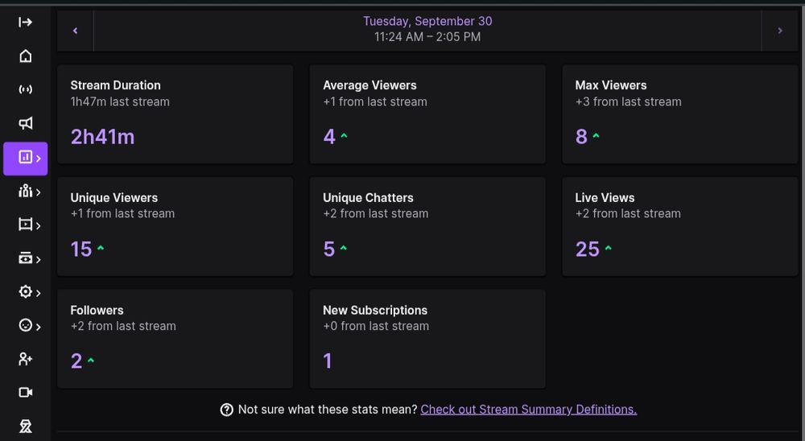Viewport: 805px width, 441px height.
Task: Click the add-user plus icon
Action: [25, 359]
